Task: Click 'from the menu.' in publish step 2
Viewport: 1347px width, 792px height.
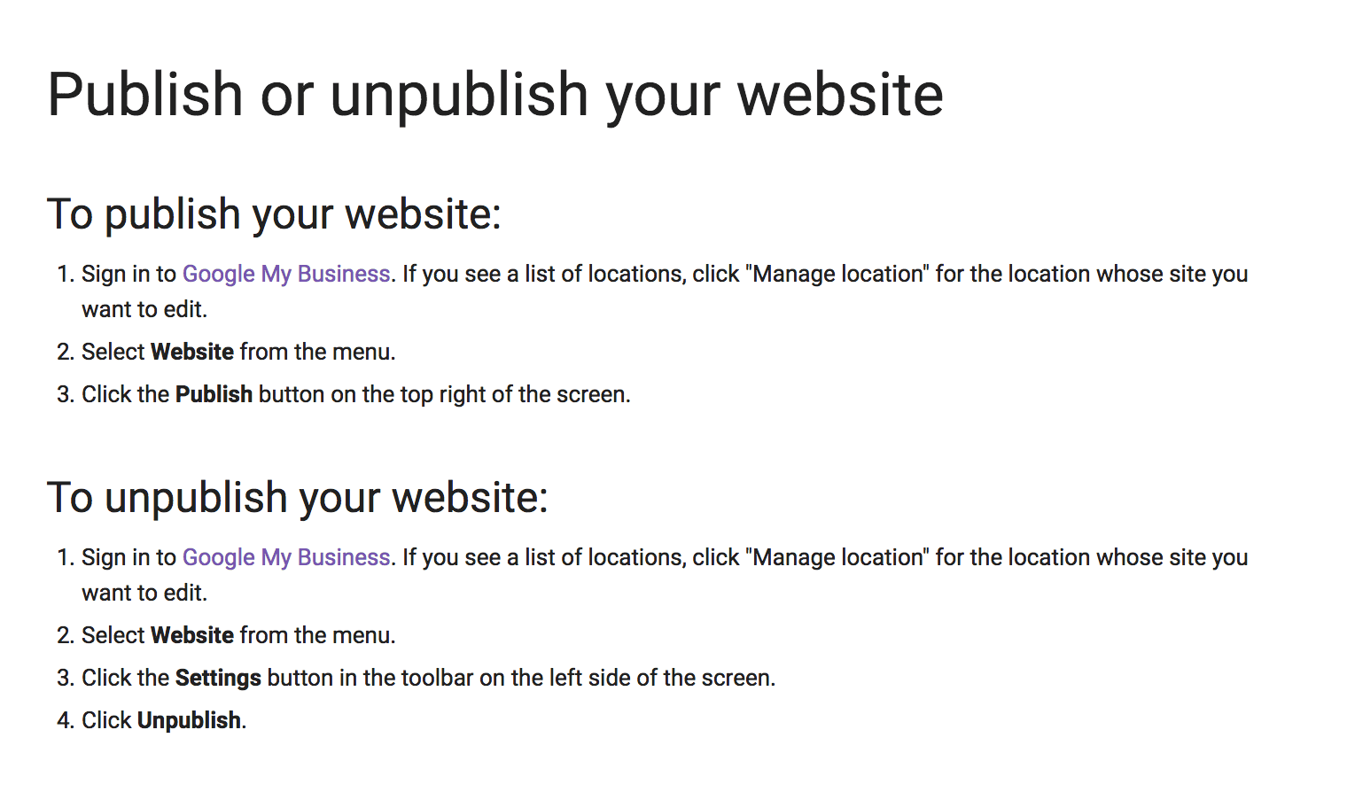Action: (317, 352)
